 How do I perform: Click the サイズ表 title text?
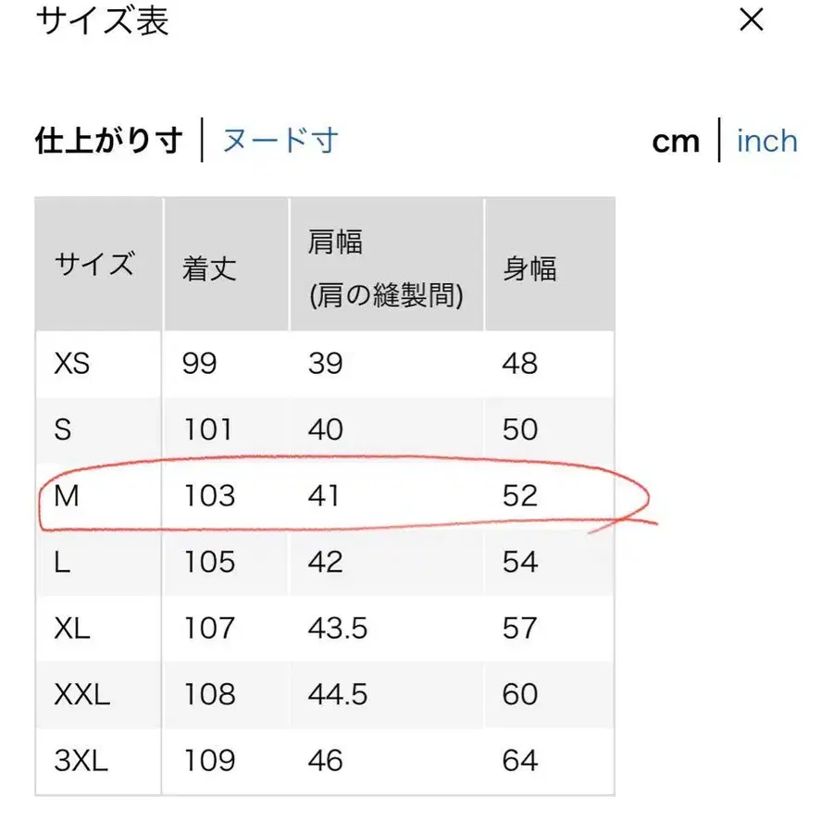pos(102,22)
